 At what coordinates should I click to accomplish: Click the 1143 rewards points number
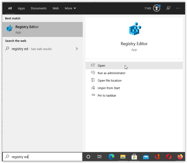point(148,8)
